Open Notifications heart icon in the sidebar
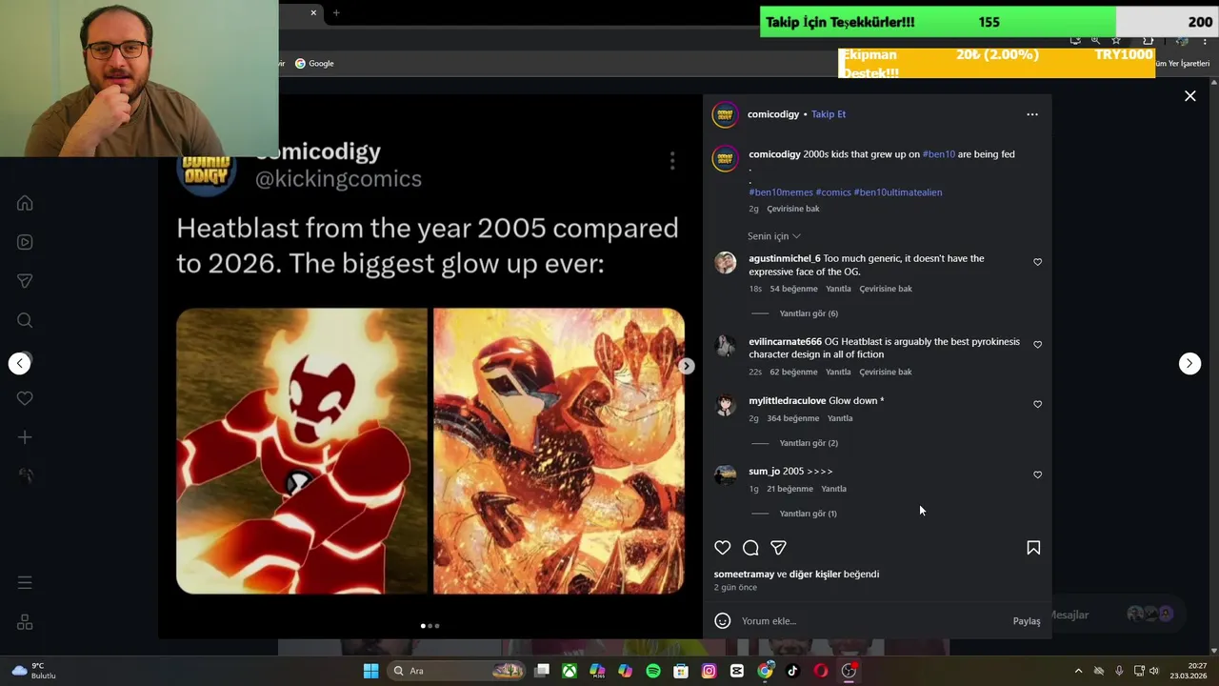 [x=25, y=398]
